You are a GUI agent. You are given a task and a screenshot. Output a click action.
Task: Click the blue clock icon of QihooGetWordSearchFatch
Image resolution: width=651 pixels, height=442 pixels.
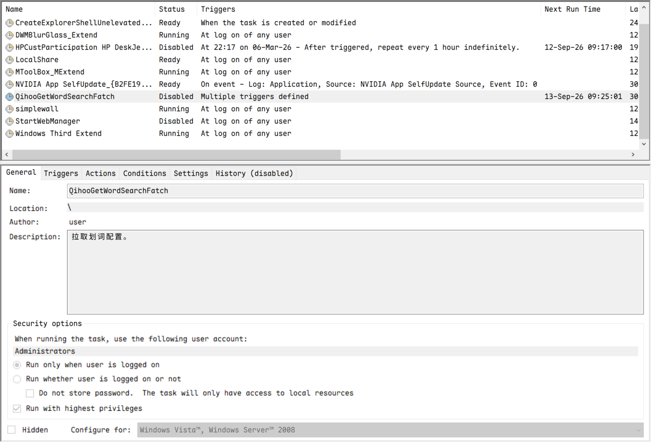tap(9, 97)
